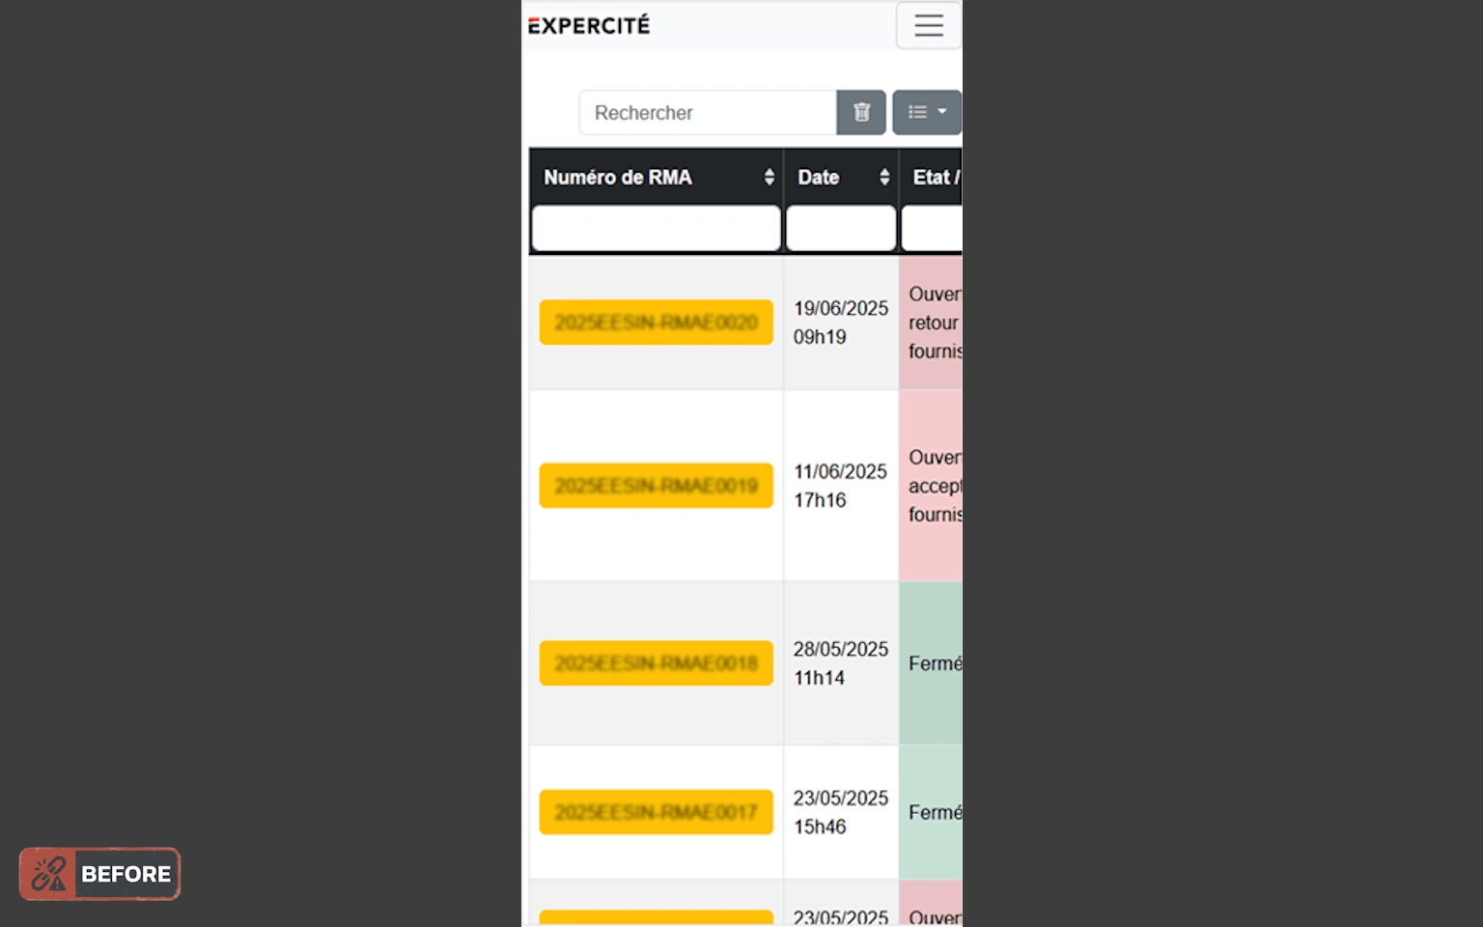1483x927 pixels.
Task: Click the trash can inside the search bar area
Action: click(x=860, y=112)
